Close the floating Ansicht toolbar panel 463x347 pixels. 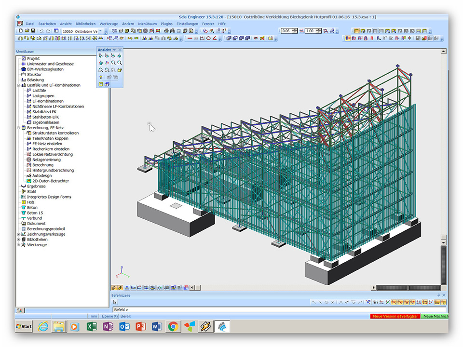click(120, 50)
